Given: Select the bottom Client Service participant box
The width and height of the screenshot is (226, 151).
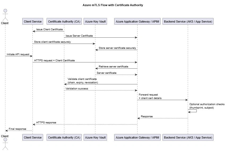Looking at the screenshot, I should click(x=33, y=137).
